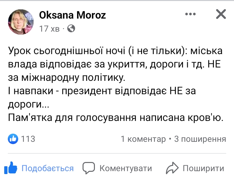Toggle the 'Подобається' like label
Screen dimensions: 234x177
pyautogui.click(x=48, y=168)
